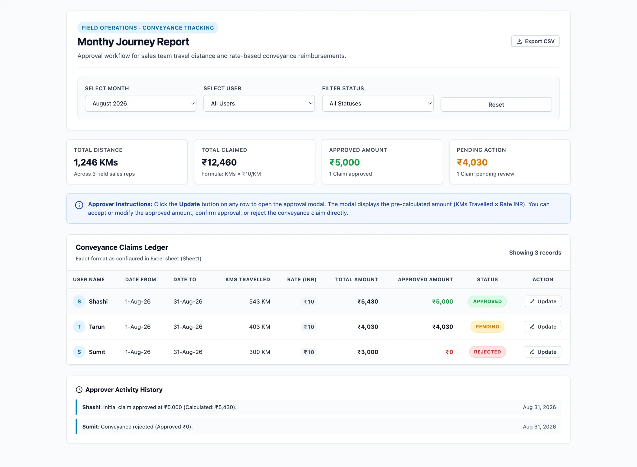The image size is (637, 467).
Task: Select the 403 KM cell in Tarun's row
Action: [259, 327]
